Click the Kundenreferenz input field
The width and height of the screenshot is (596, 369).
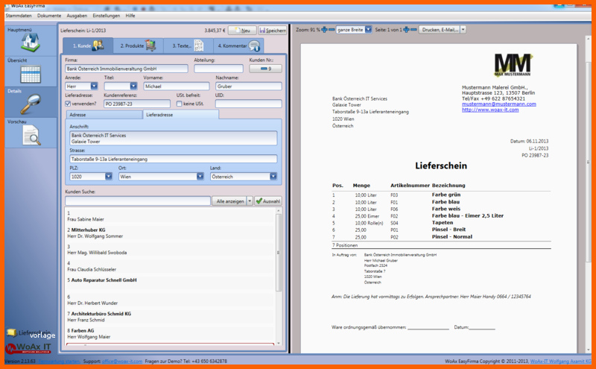click(x=137, y=104)
